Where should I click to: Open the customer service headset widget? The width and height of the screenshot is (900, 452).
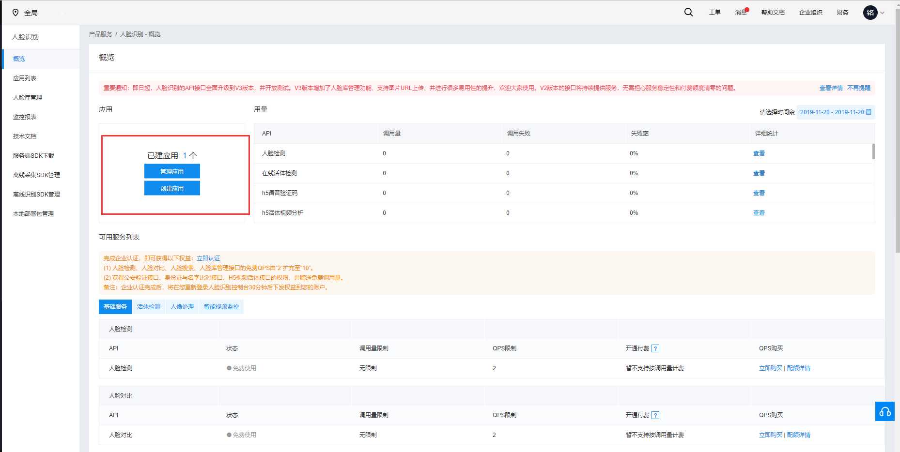(x=885, y=411)
